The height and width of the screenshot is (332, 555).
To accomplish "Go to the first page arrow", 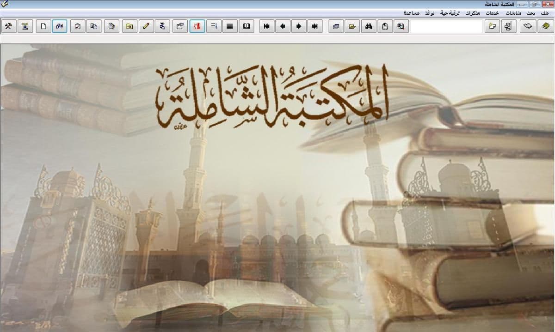I will pos(266,26).
